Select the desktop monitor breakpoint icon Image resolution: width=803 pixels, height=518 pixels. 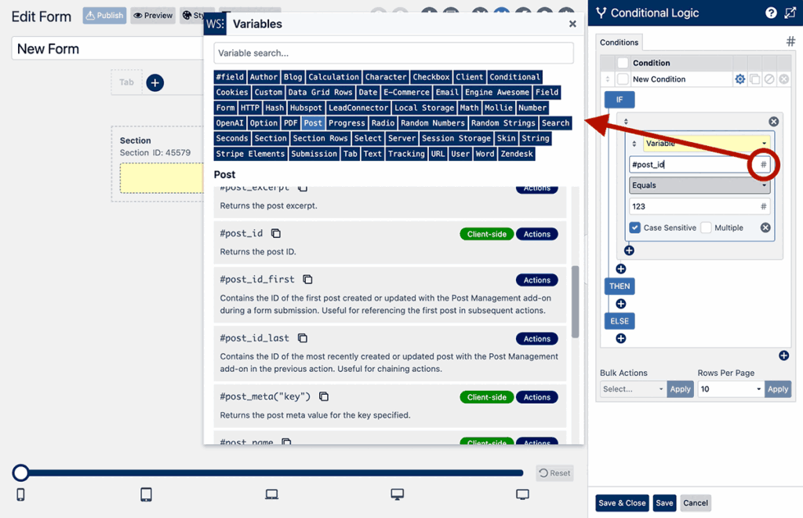point(398,494)
